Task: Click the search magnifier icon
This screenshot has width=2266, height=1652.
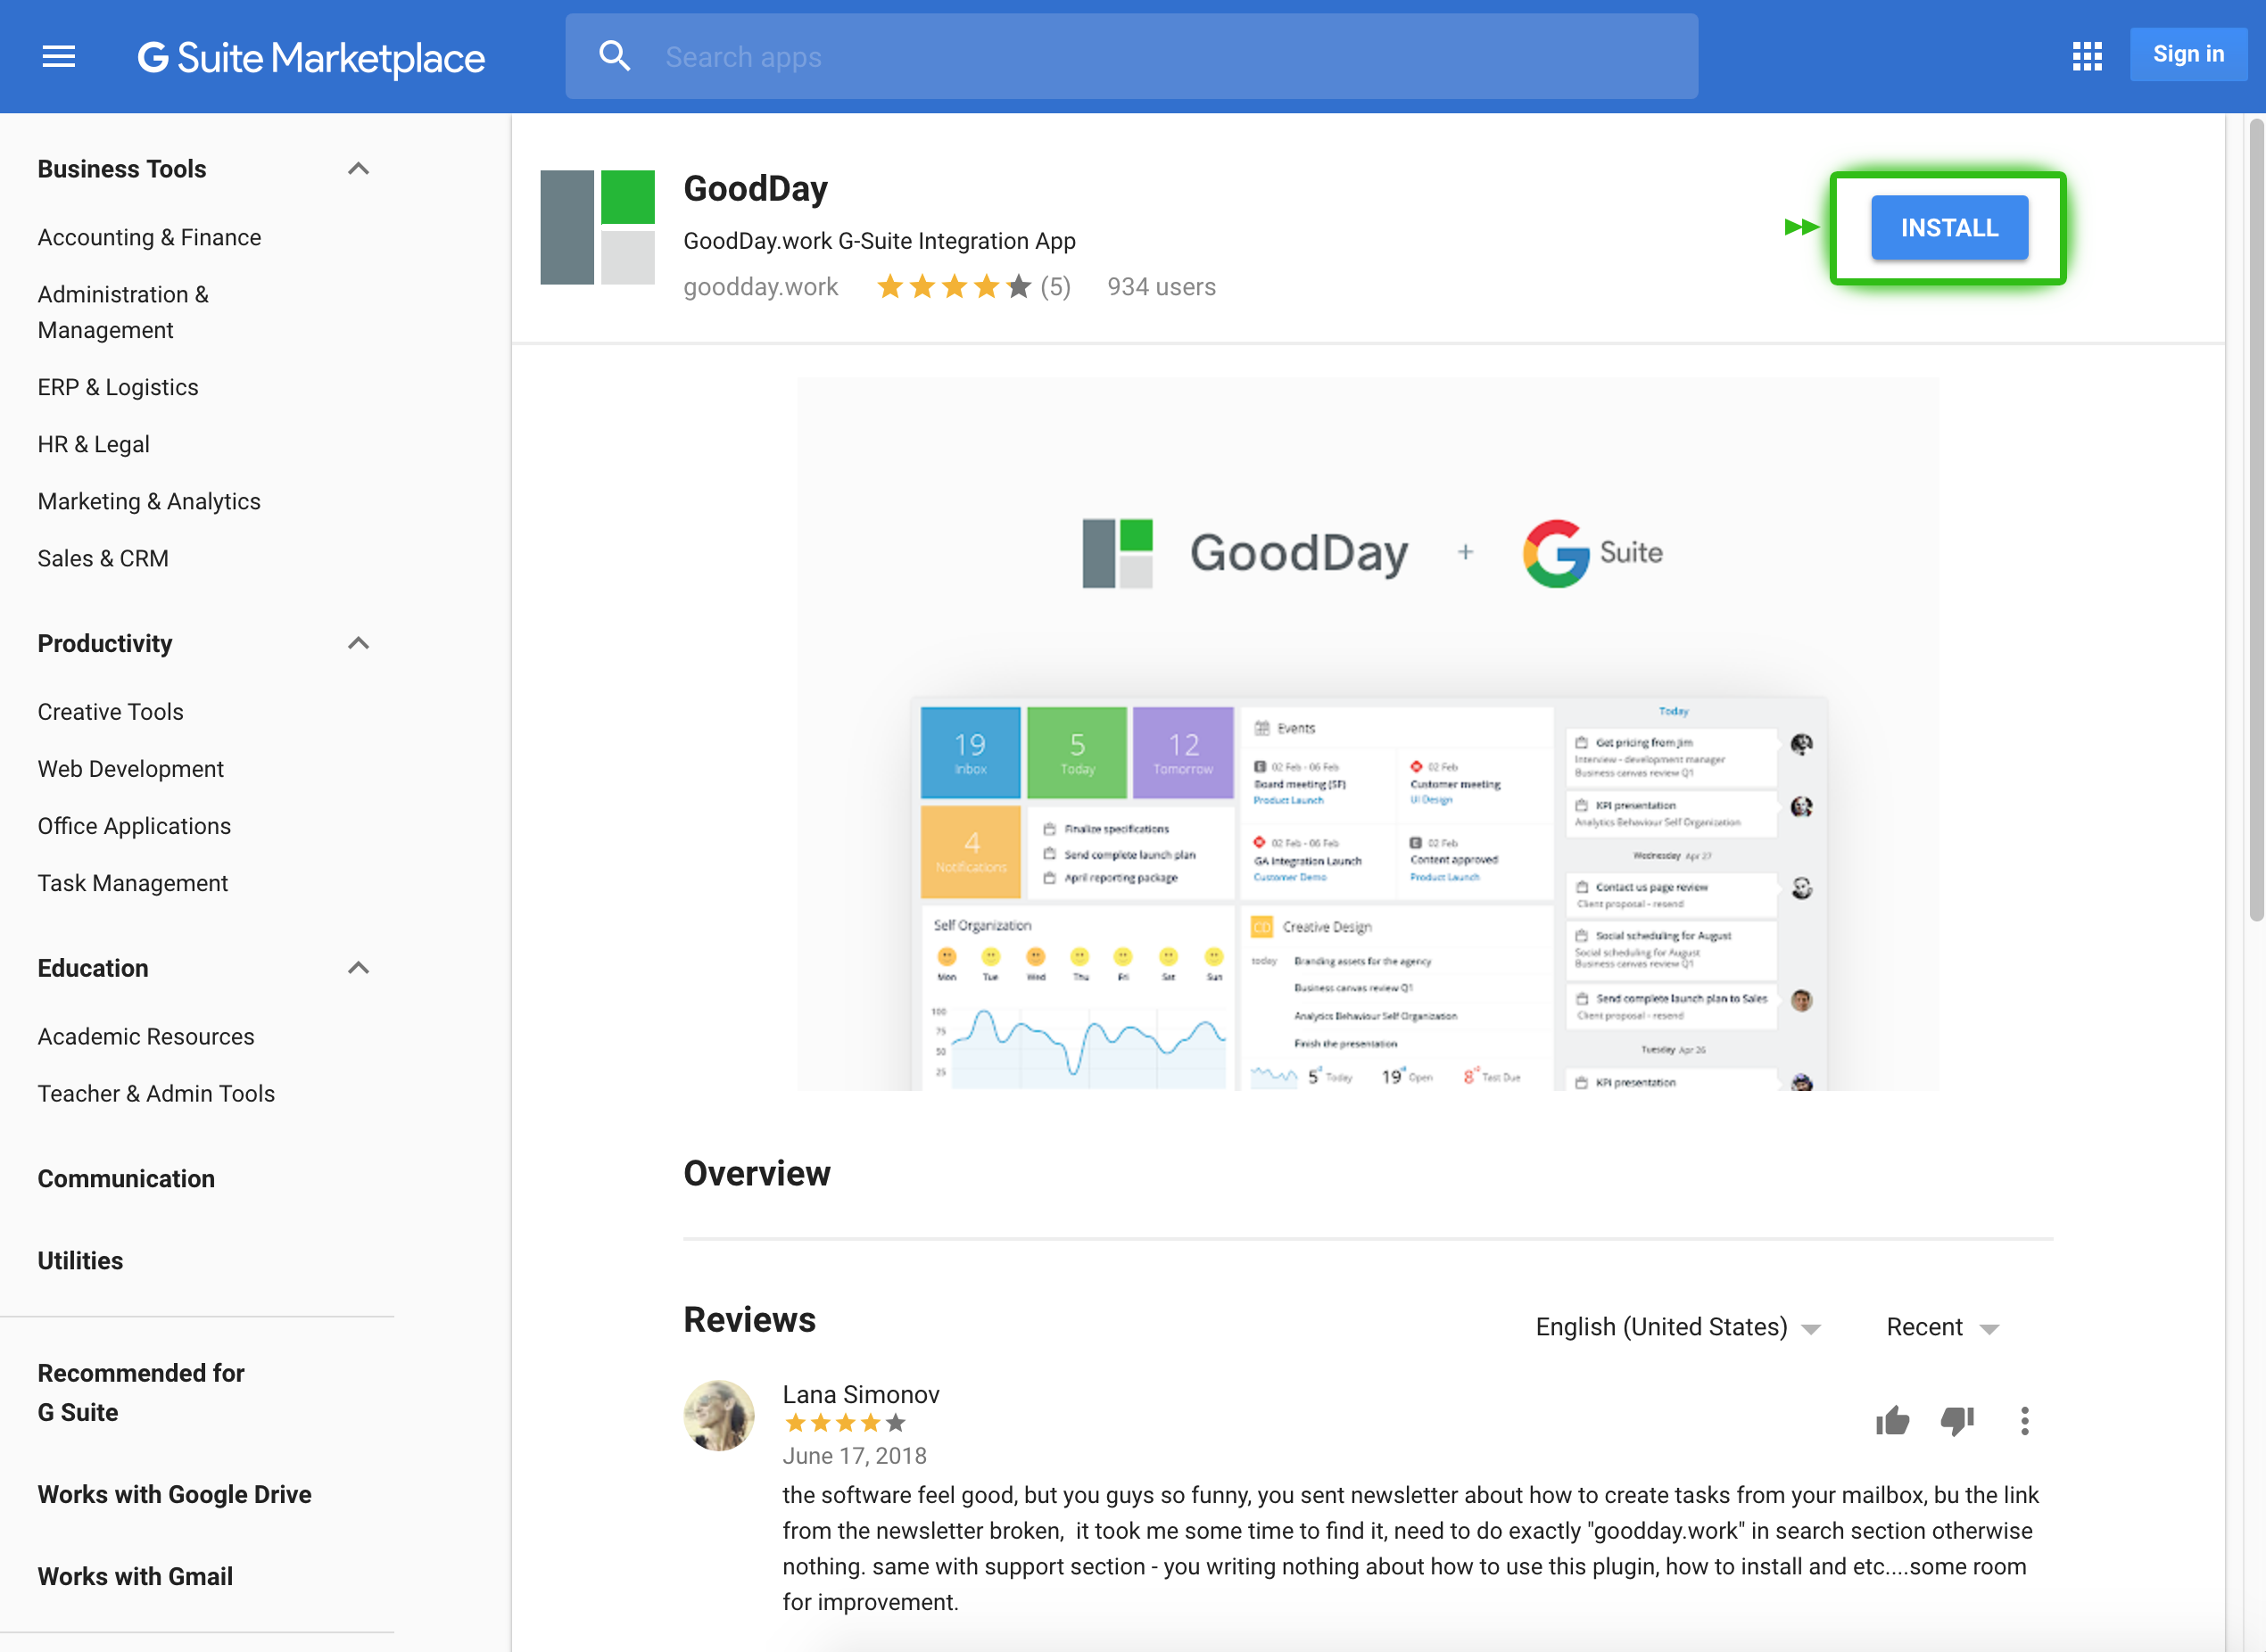Action: click(x=614, y=56)
